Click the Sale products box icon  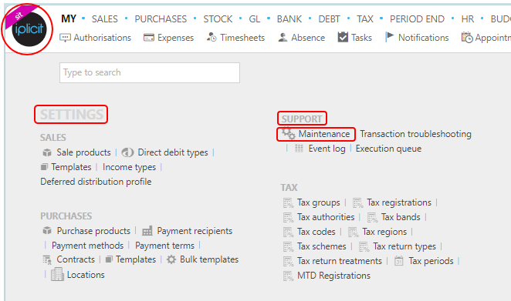tap(47, 152)
